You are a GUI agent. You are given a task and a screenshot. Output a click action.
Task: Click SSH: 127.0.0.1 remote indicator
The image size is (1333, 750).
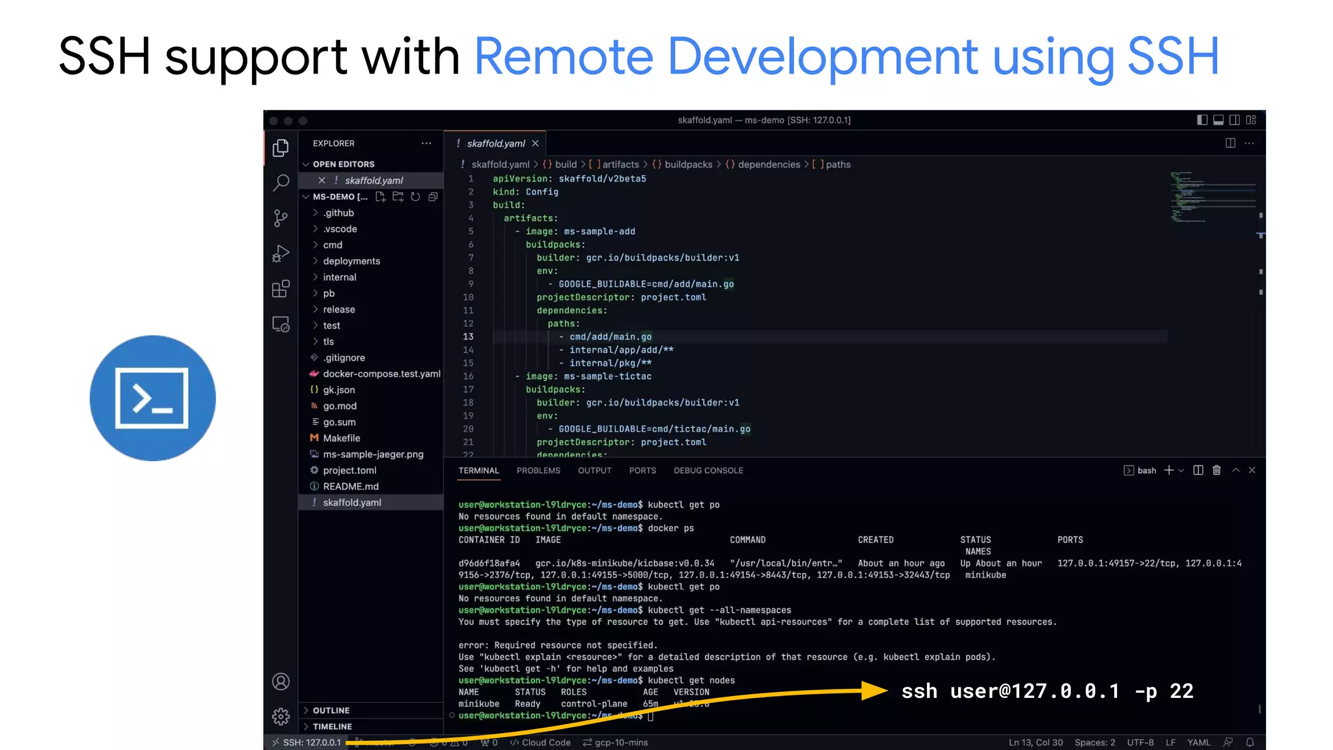point(307,742)
